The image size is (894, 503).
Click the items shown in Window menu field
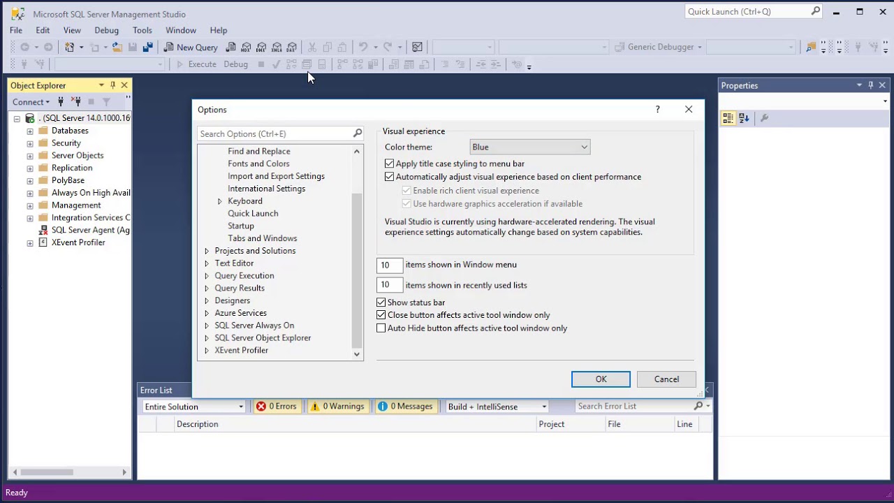click(x=390, y=265)
